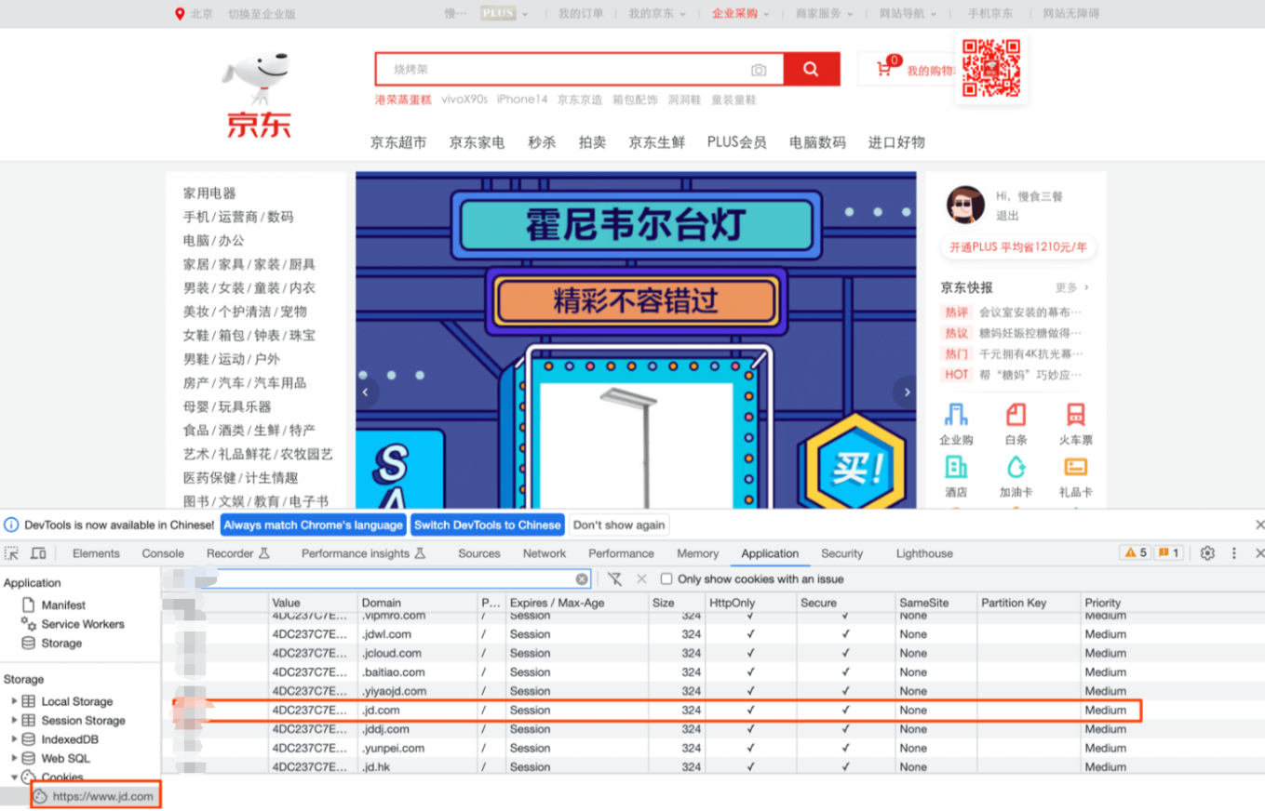Expand the IndexedDB tree node
Screen dimensions: 1265x811
click(14, 739)
